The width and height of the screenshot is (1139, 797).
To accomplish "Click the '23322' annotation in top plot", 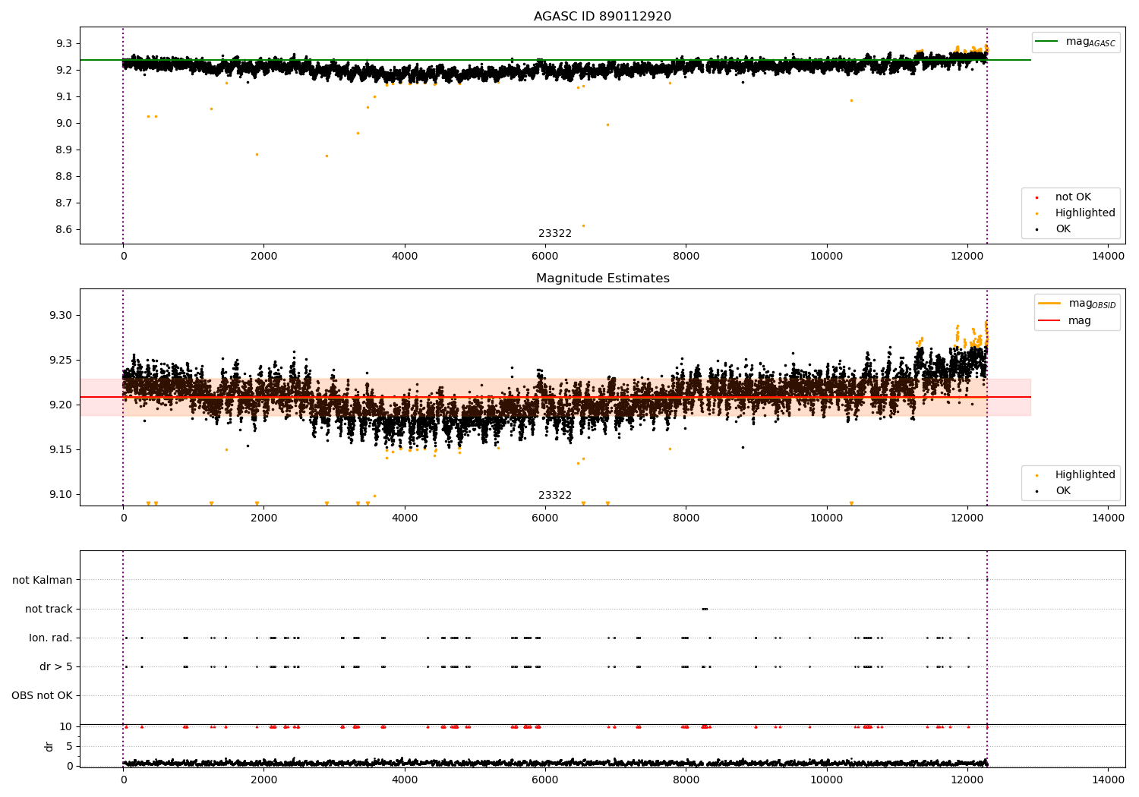I will [x=555, y=234].
